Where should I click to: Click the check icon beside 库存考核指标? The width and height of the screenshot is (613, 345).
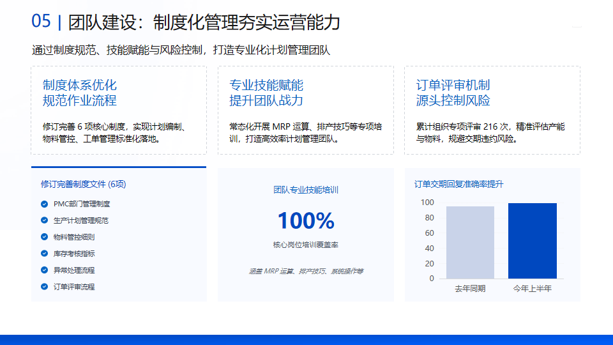click(x=44, y=254)
